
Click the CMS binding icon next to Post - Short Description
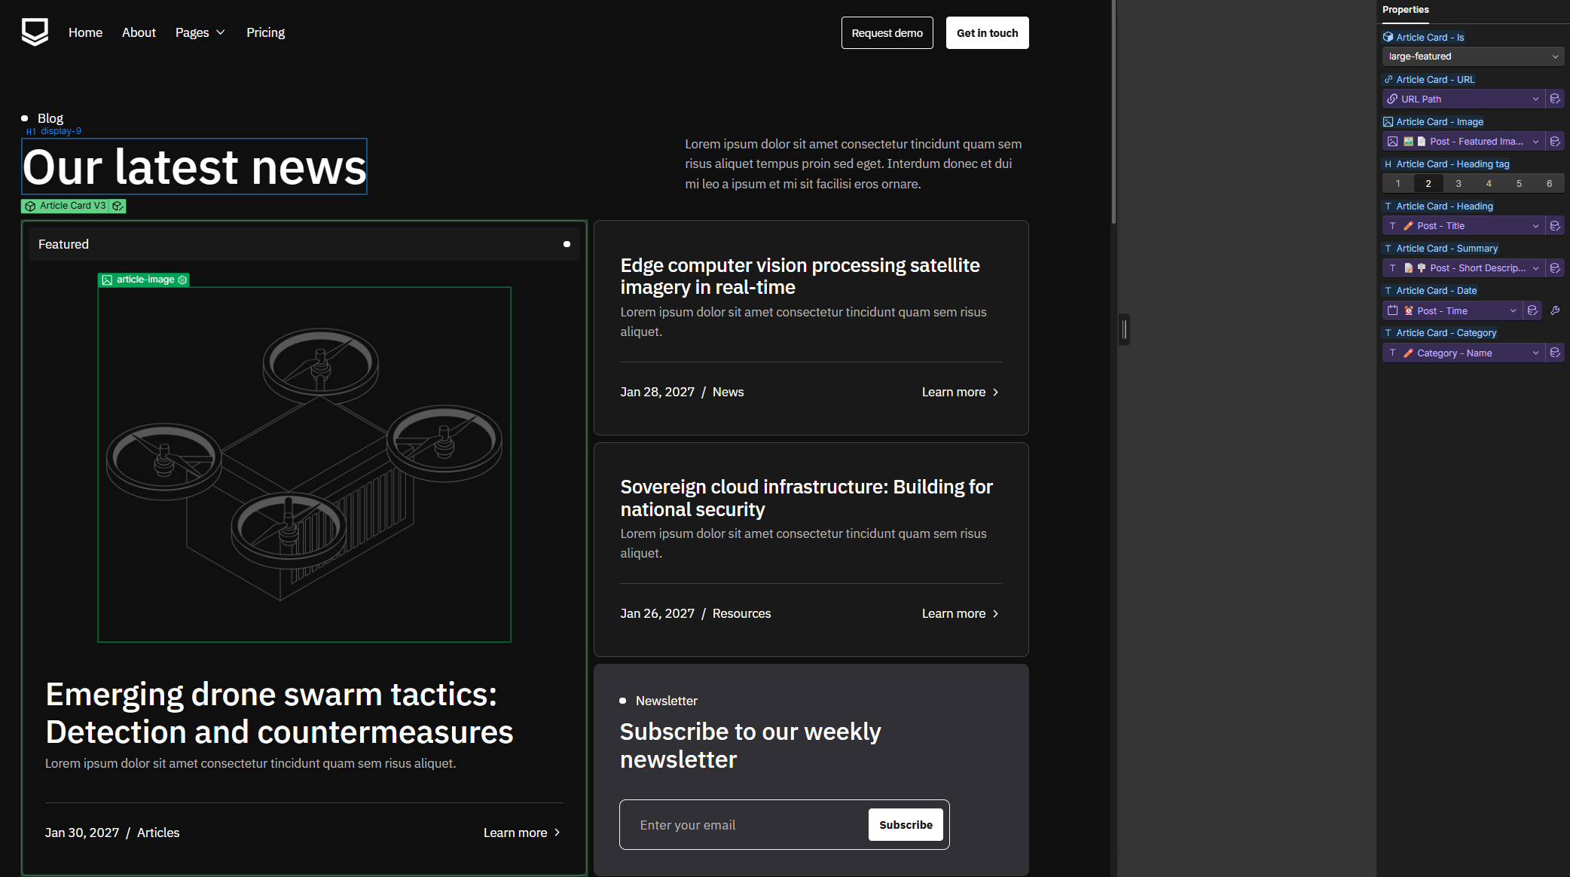pos(1555,268)
